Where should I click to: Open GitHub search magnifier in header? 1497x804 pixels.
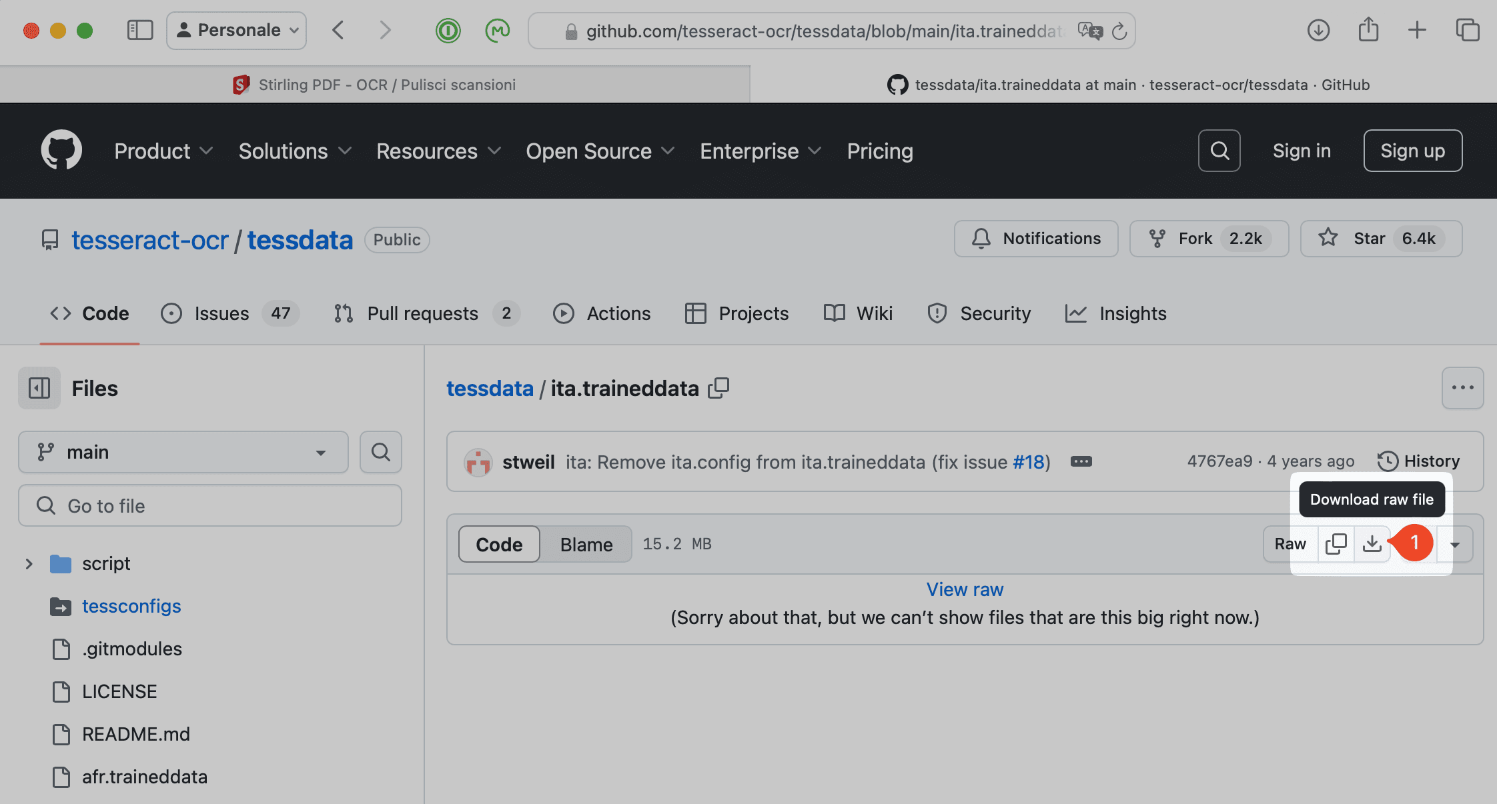[1219, 151]
